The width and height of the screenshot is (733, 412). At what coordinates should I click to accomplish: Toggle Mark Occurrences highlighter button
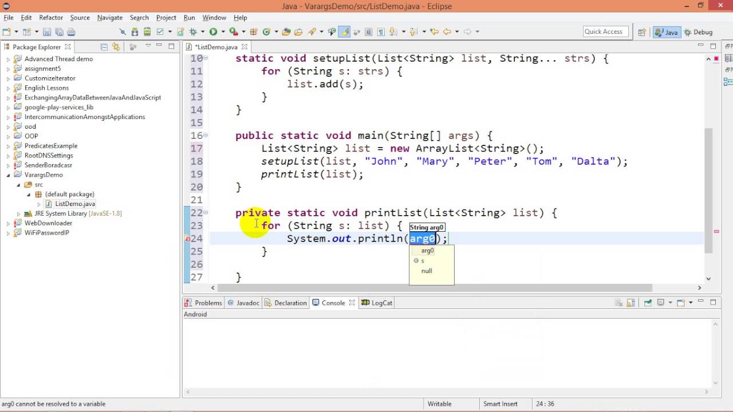[344, 32]
